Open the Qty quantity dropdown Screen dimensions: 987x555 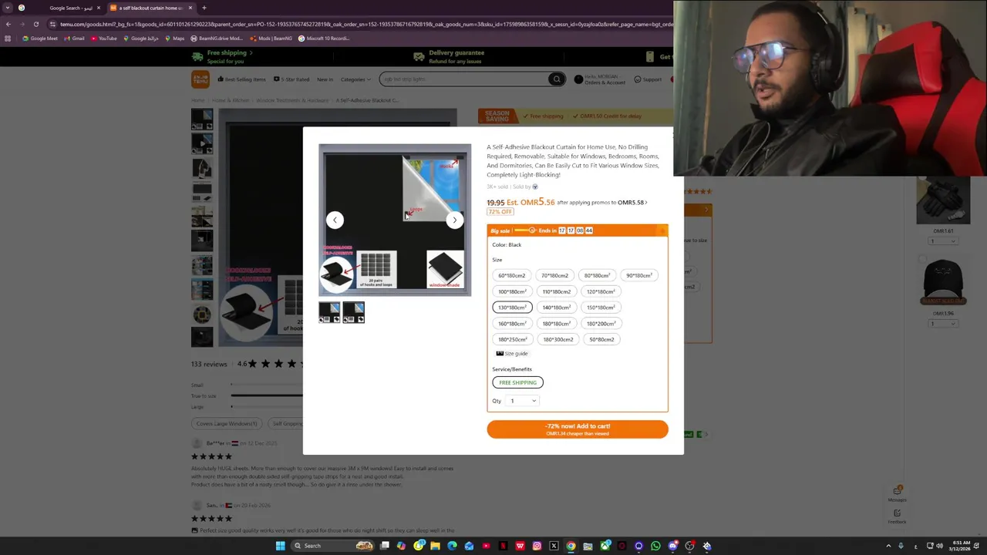pyautogui.click(x=522, y=401)
